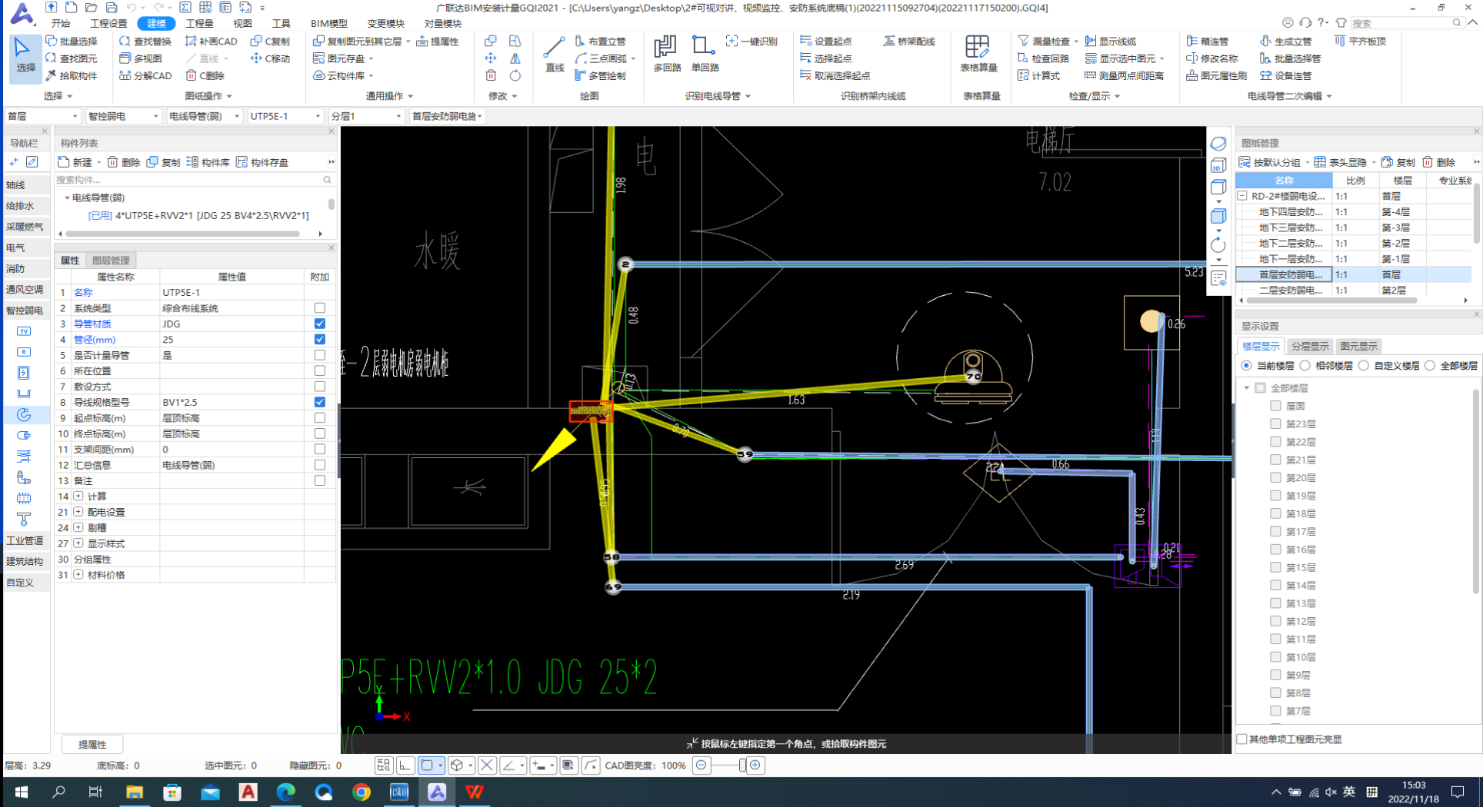Click the zoom-out minus button for CAD brightness
This screenshot has width=1483, height=807.
pos(702,765)
